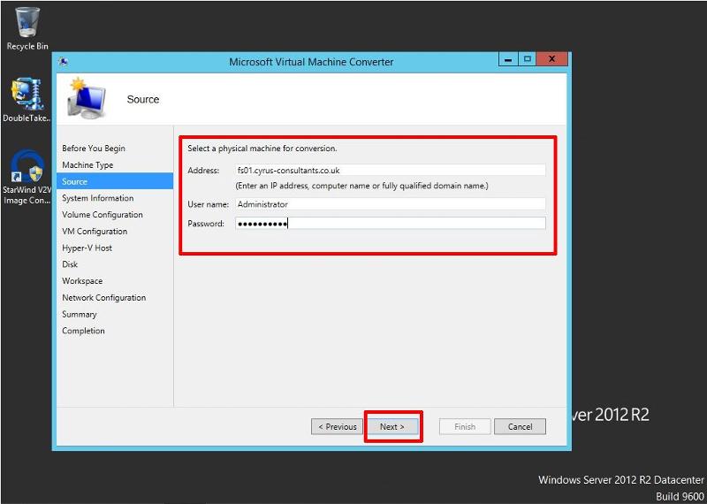The height and width of the screenshot is (504, 707).
Task: Click the Microsoft Virtual Machine Converter title
Action: tap(311, 62)
